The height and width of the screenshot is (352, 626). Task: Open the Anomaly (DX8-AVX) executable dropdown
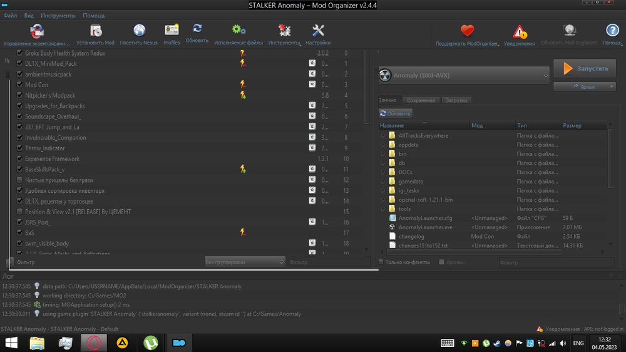[463, 75]
